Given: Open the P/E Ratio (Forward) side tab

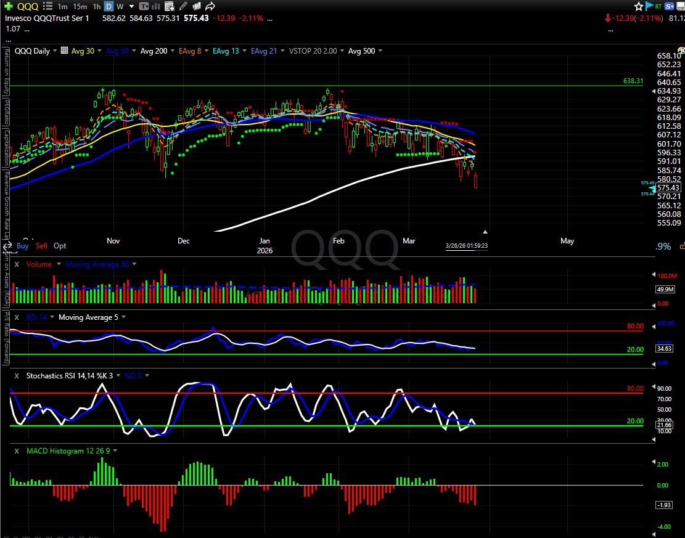Looking at the screenshot, I should 6,337.
